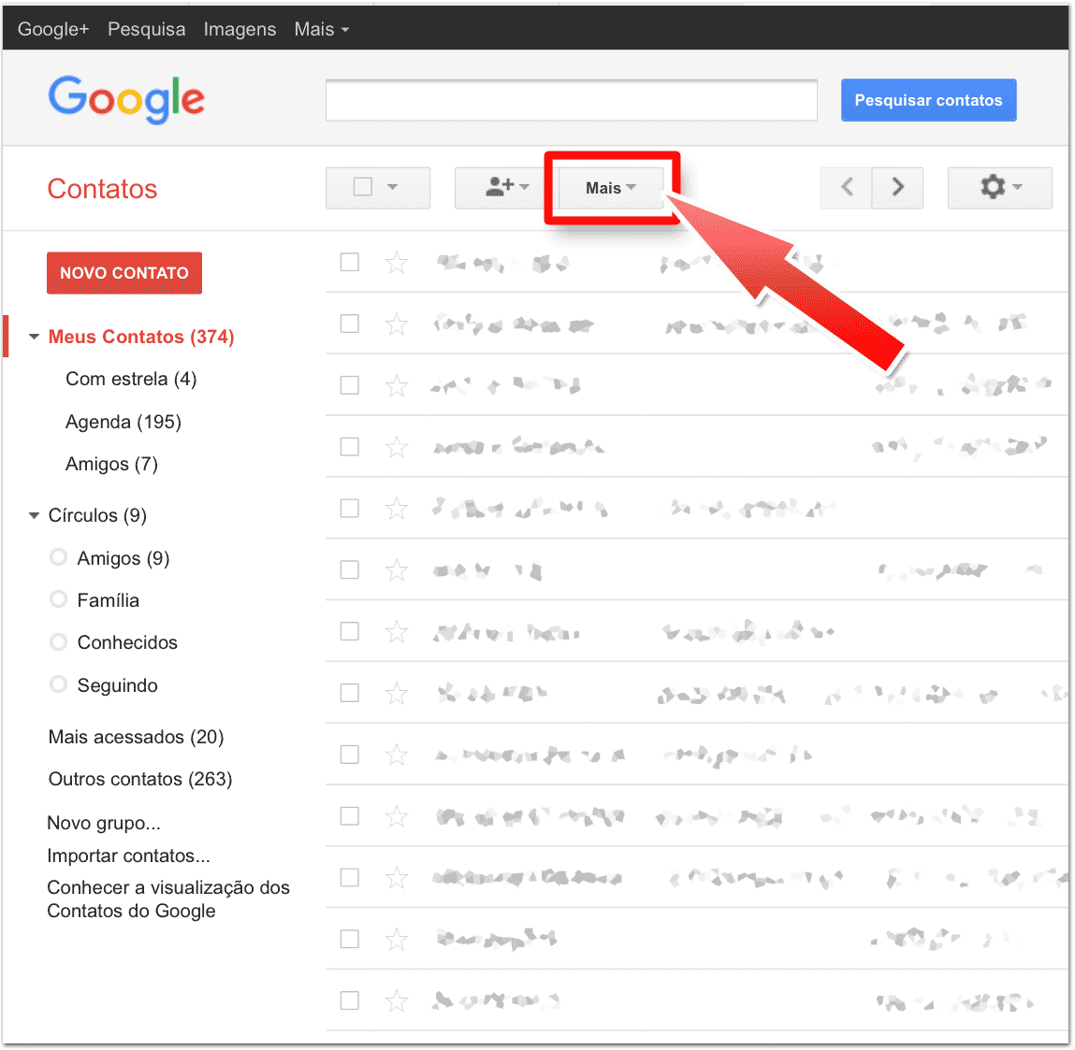This screenshot has width=1075, height=1050.
Task: Check the first contact row's checkbox
Action: [350, 262]
